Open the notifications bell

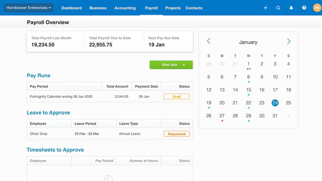[x=291, y=8]
